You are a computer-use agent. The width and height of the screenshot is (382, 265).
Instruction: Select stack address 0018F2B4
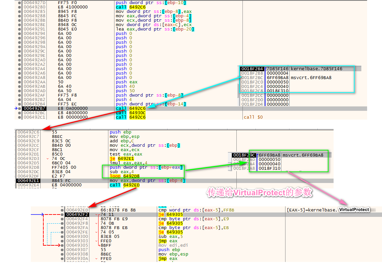coord(252,69)
